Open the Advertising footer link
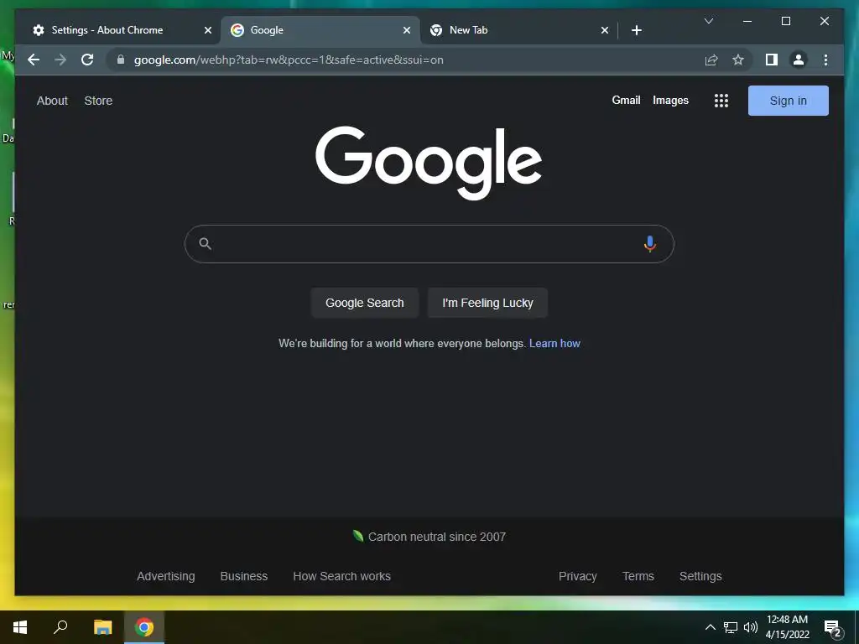 click(x=165, y=576)
